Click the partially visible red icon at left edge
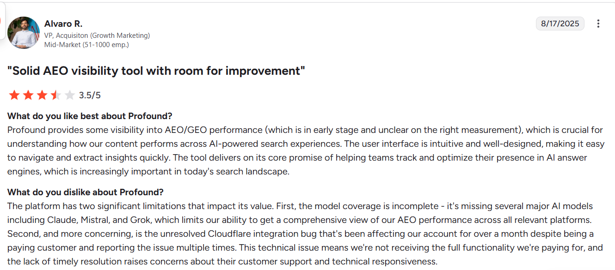This screenshot has width=615, height=270. 1,21
